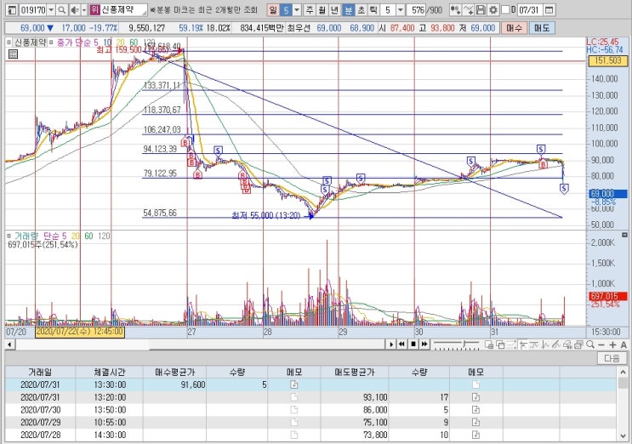This screenshot has height=444, width=632.
Task: Click the stock search magnifier icon
Action: click(x=61, y=10)
